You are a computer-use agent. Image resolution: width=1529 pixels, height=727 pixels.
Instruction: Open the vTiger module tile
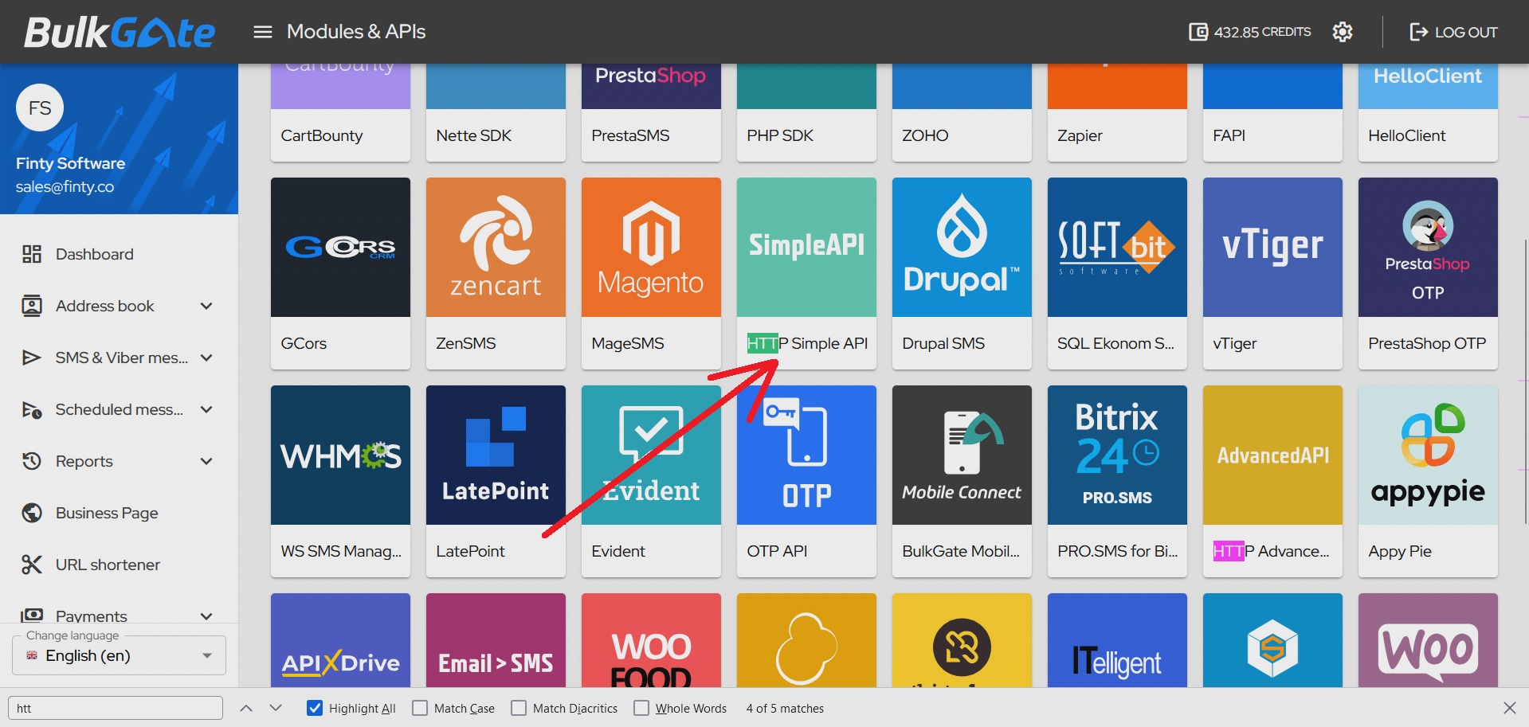pyautogui.click(x=1272, y=273)
